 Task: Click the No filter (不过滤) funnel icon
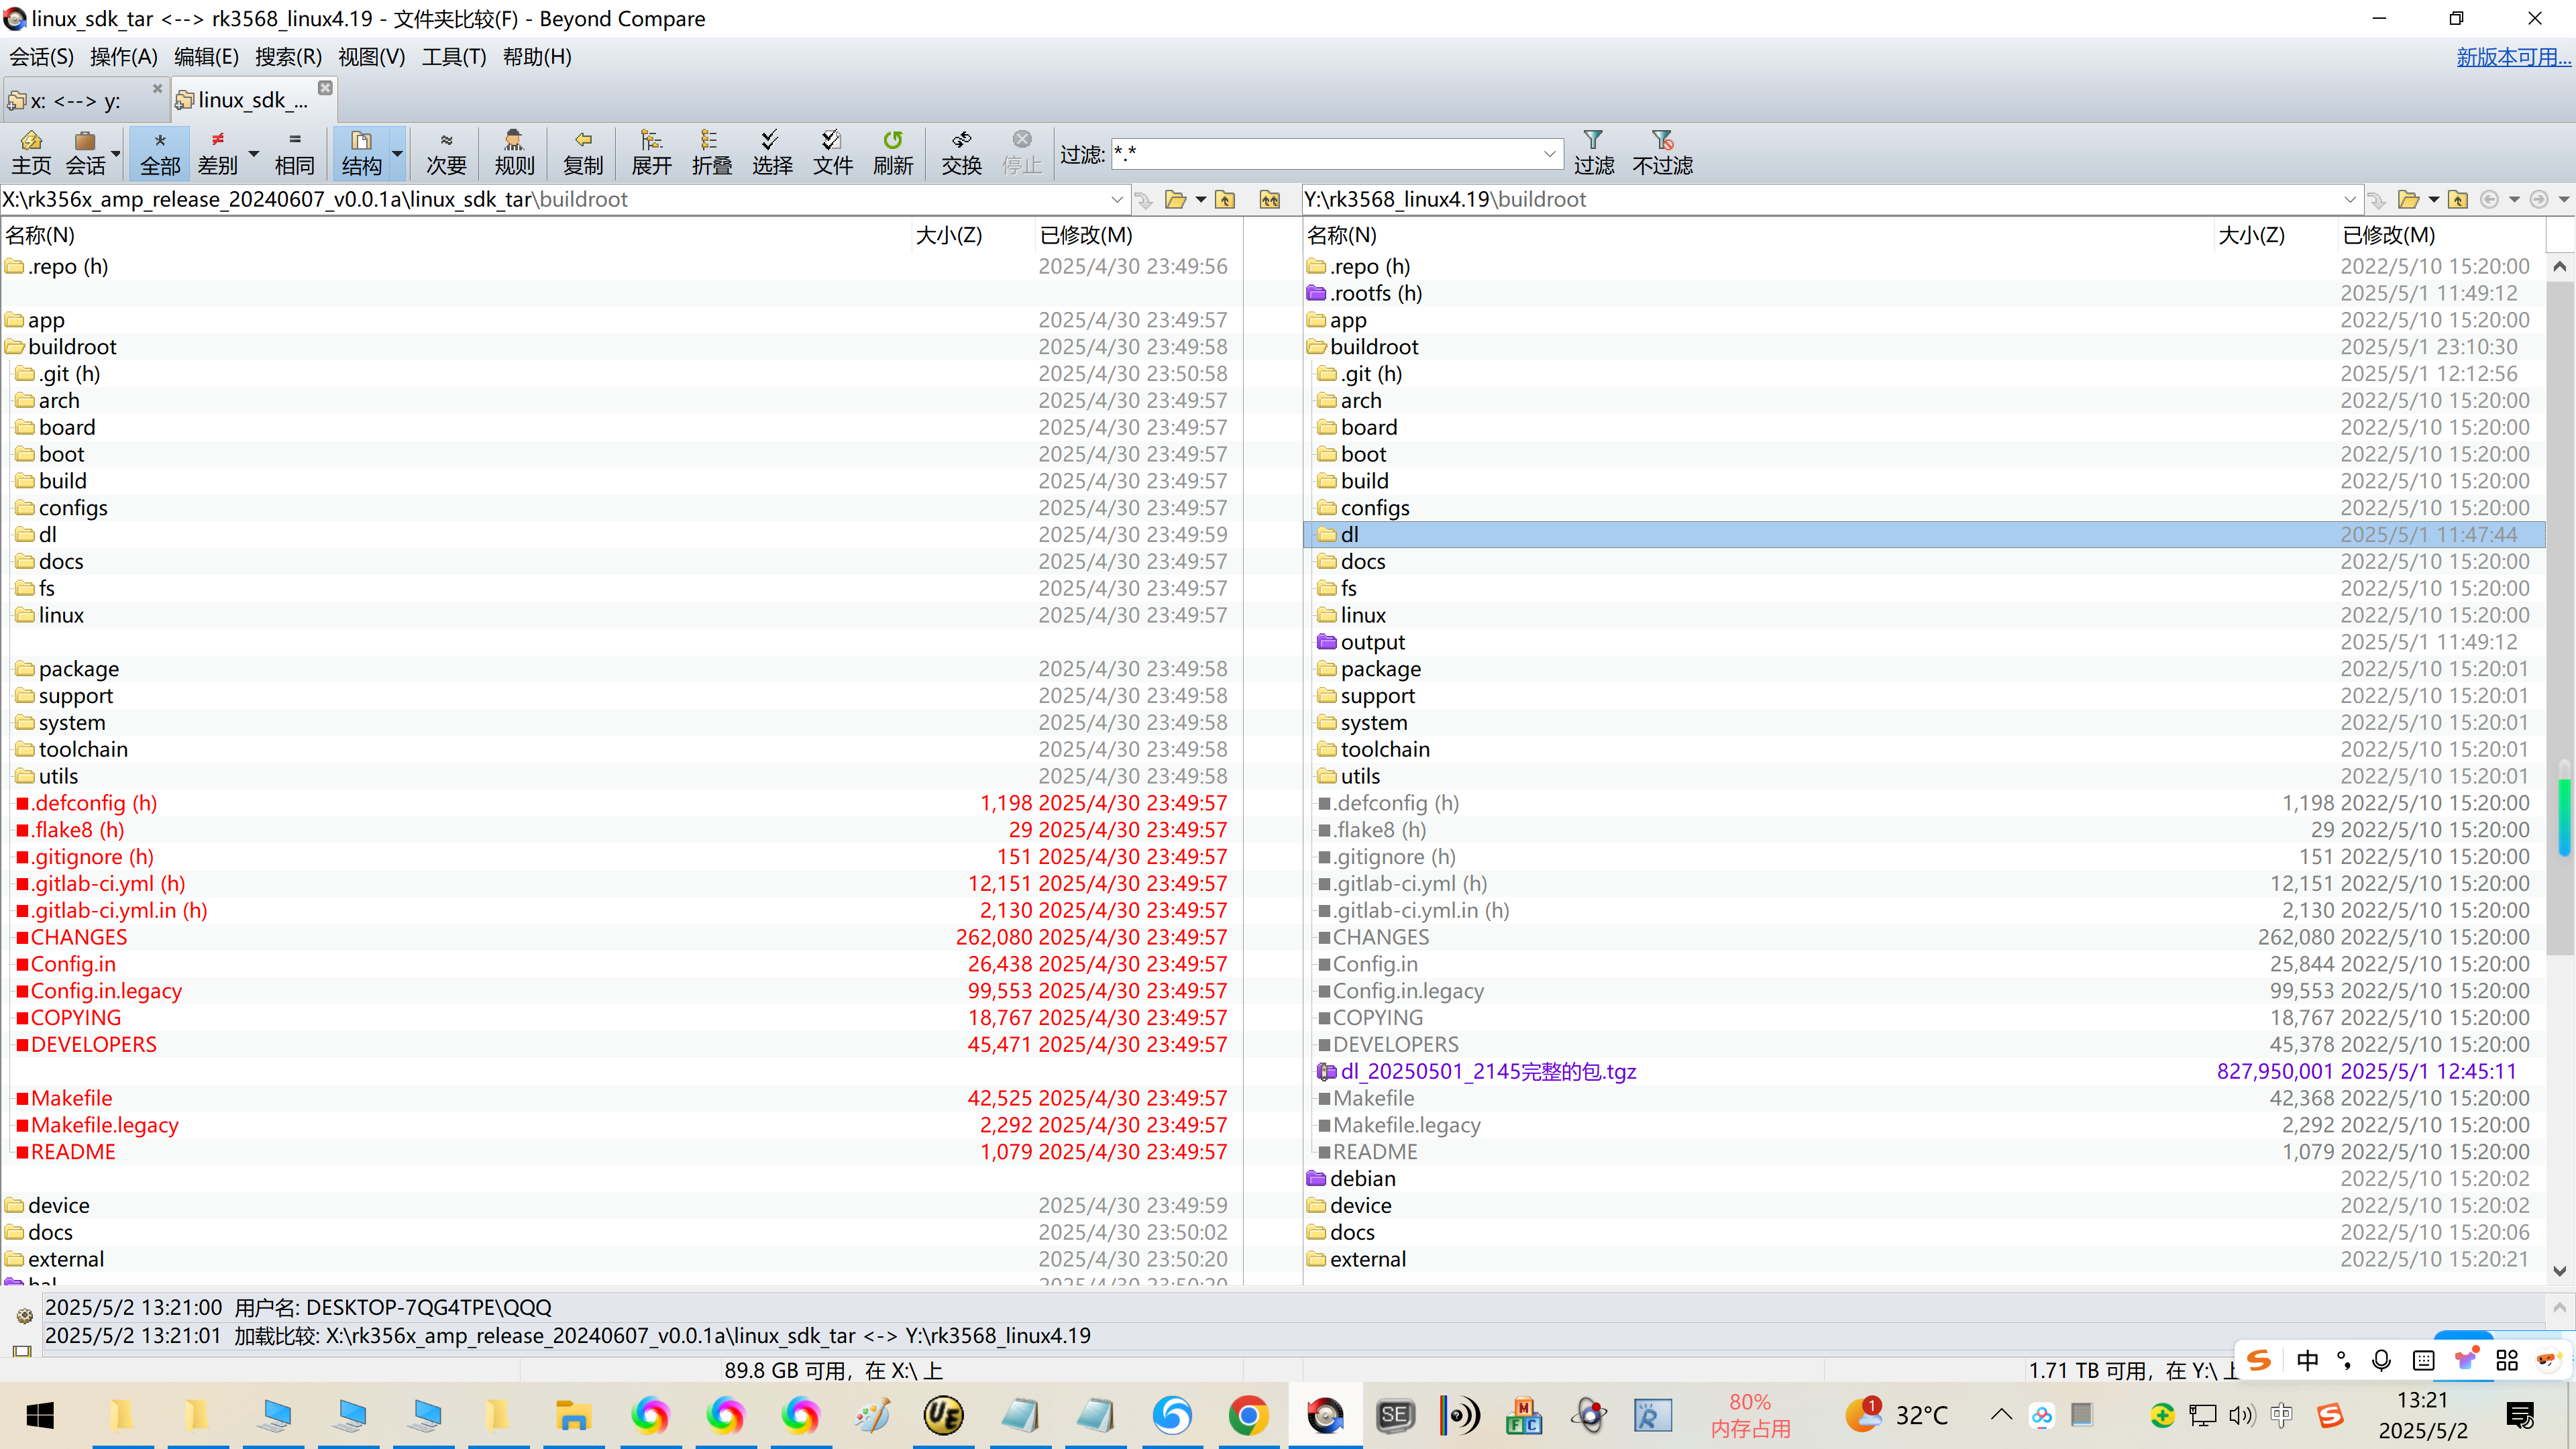pos(1662,152)
